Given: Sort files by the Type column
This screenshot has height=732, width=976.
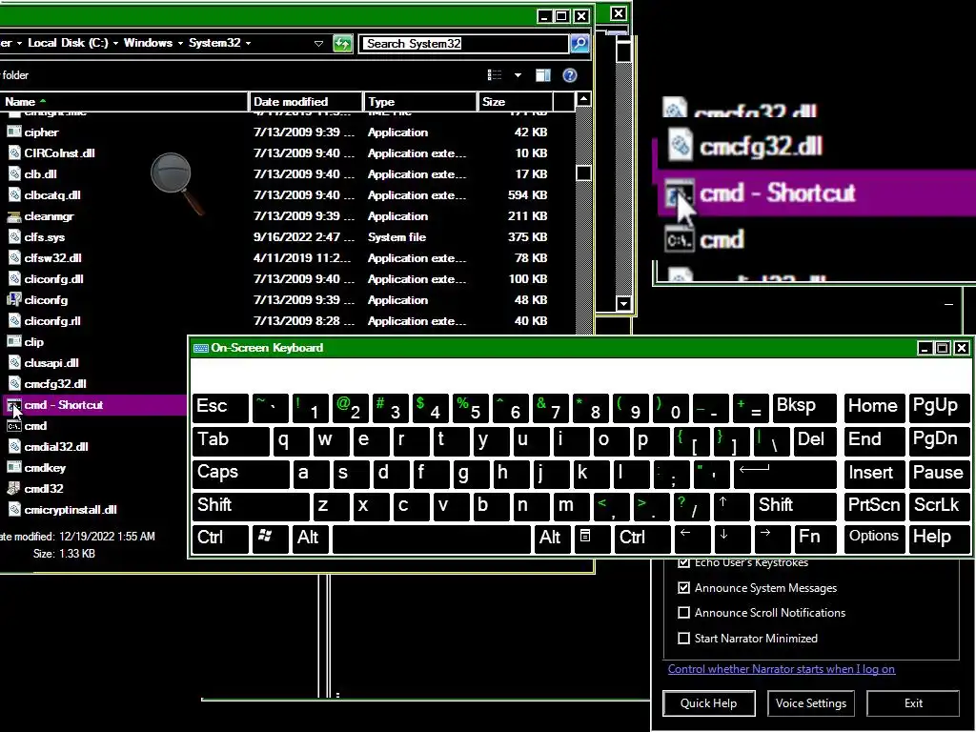Looking at the screenshot, I should coord(420,101).
